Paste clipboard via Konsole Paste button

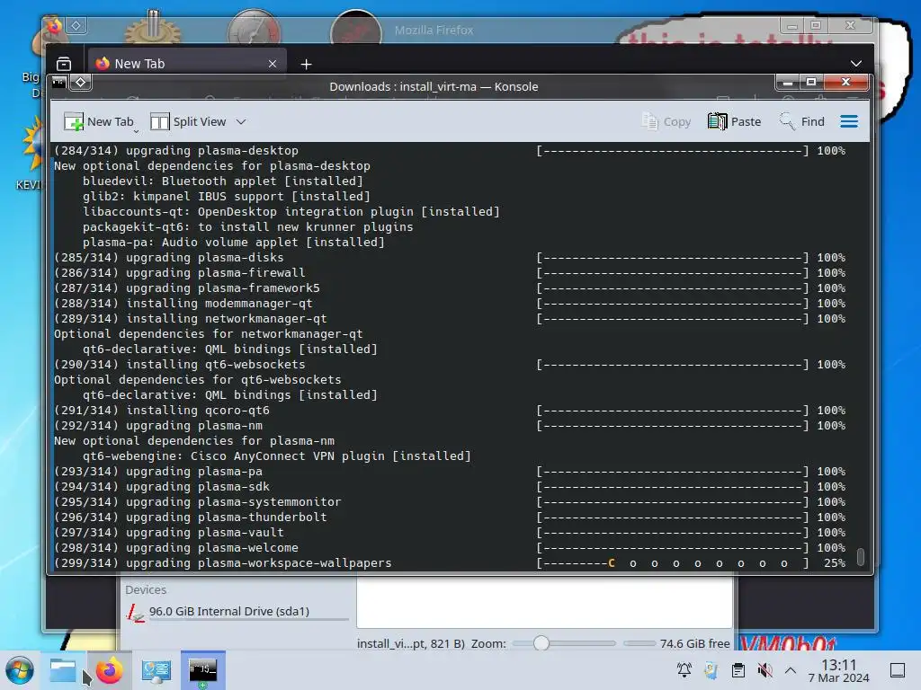[x=734, y=121]
